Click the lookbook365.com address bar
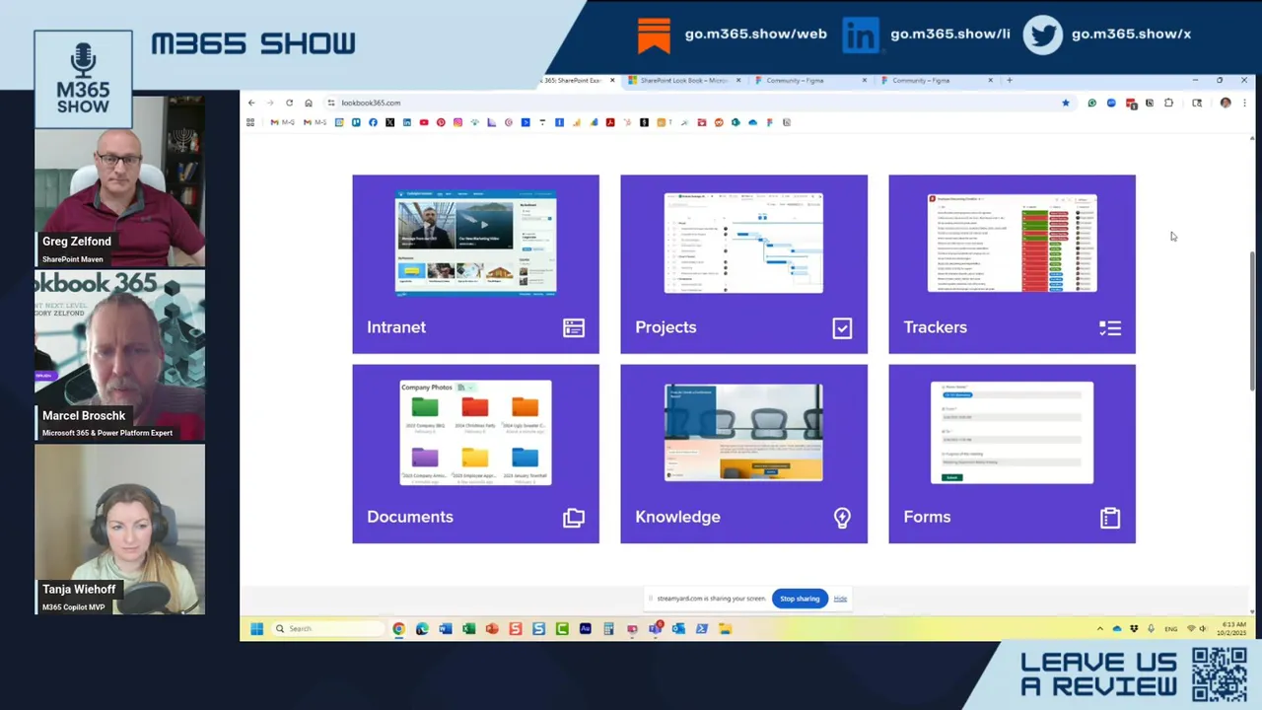The height and width of the screenshot is (710, 1262). [700, 103]
